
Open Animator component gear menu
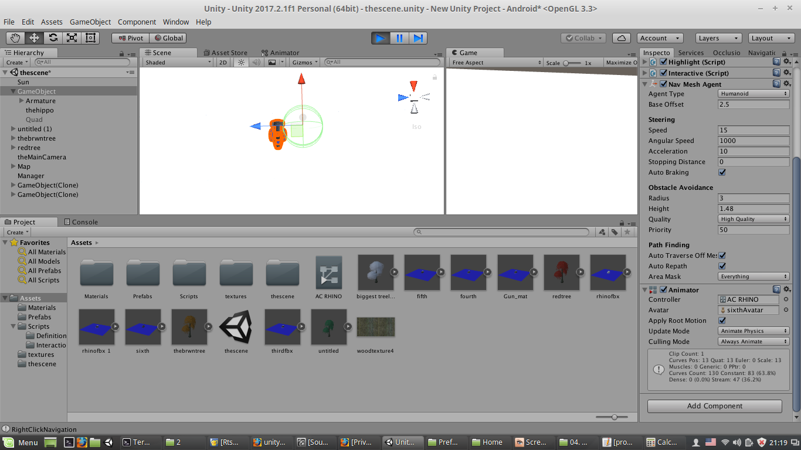(787, 289)
